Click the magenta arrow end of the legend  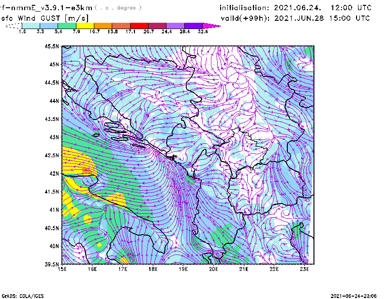(211, 26)
